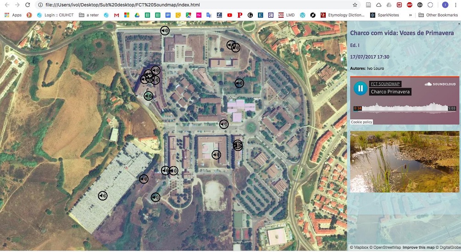Viewport: 461px width, 252px height.
Task: Click the Chrome profile avatar icon
Action: point(445,5)
